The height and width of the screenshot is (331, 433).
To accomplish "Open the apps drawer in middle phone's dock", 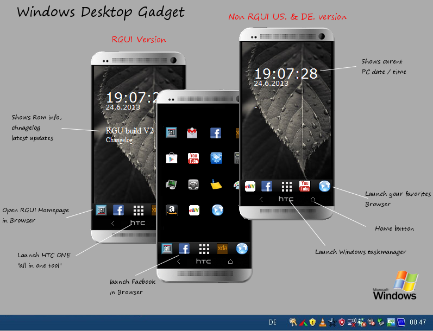I will (x=204, y=249).
